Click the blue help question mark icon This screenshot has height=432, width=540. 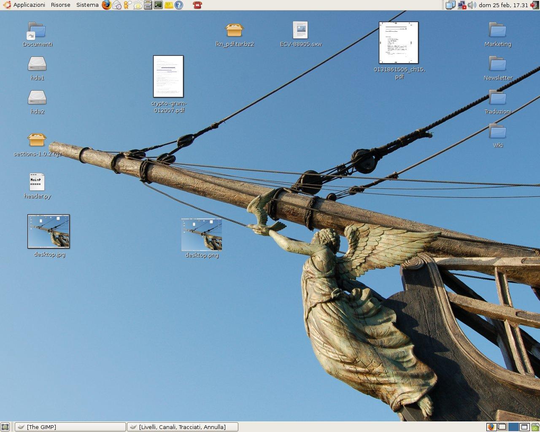click(179, 5)
